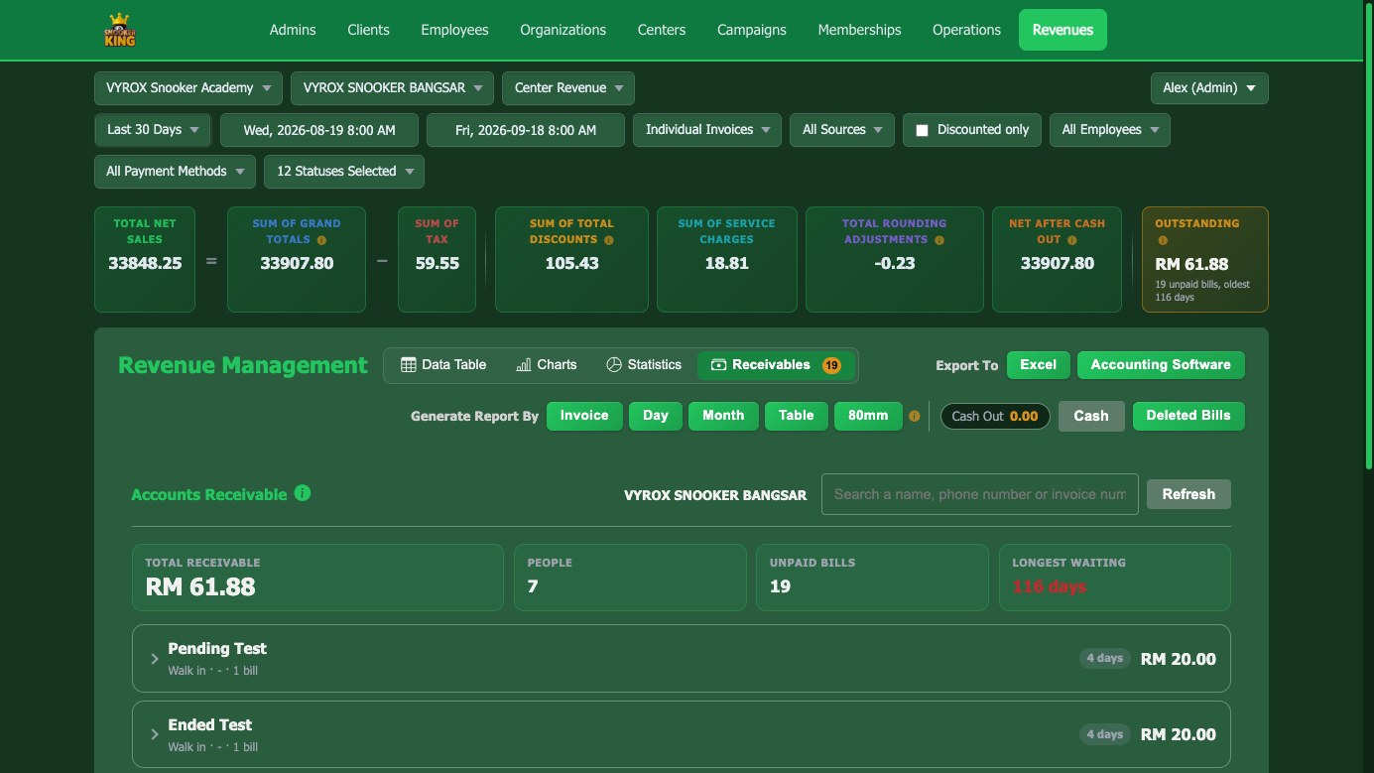
Task: Open the Campaigns menu
Action: coord(752,30)
